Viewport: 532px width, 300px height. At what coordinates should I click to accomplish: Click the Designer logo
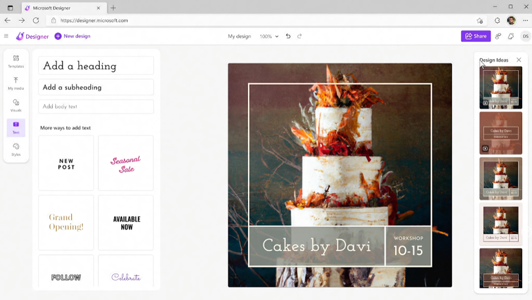coord(32,36)
